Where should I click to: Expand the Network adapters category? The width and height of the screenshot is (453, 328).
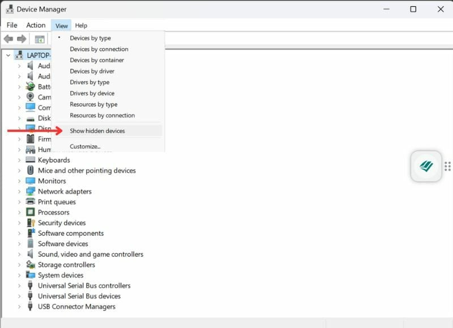pos(19,191)
